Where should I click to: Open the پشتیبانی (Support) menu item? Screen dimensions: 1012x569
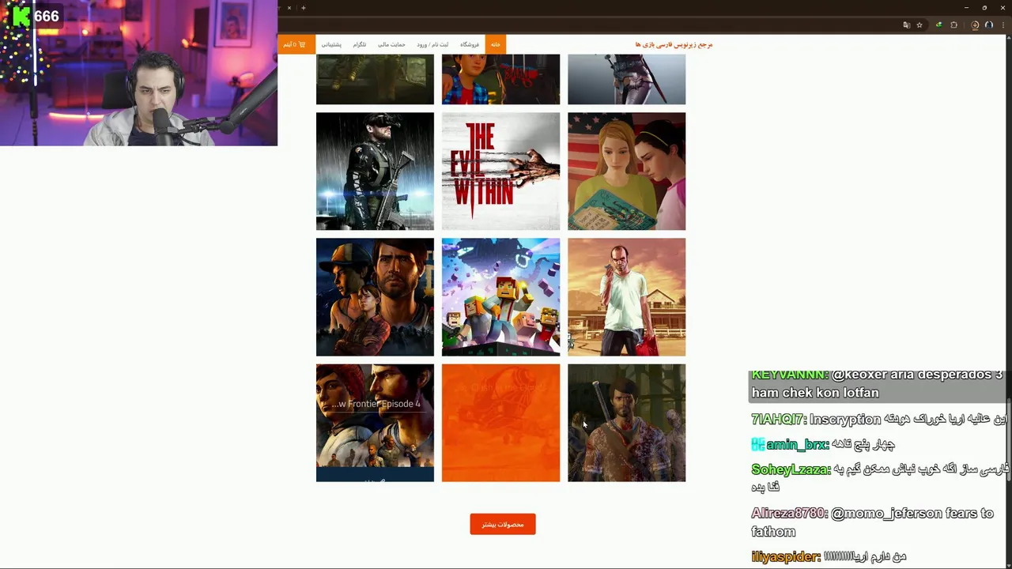[331, 44]
